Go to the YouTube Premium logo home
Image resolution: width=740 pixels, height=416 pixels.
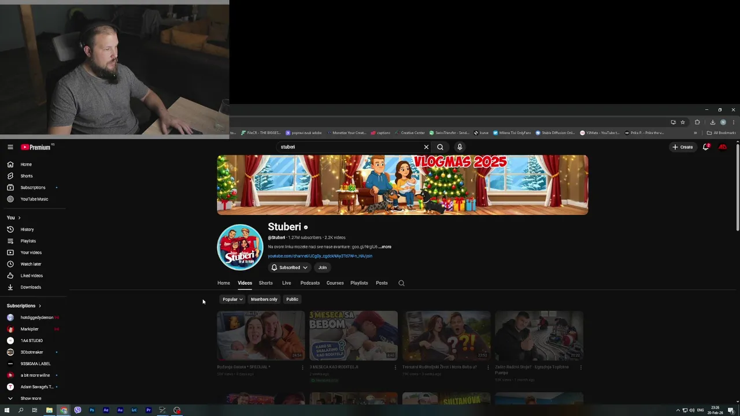[x=36, y=147]
